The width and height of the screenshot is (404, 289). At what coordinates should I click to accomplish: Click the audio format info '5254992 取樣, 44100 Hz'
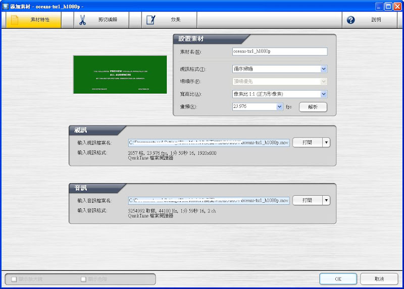click(153, 211)
